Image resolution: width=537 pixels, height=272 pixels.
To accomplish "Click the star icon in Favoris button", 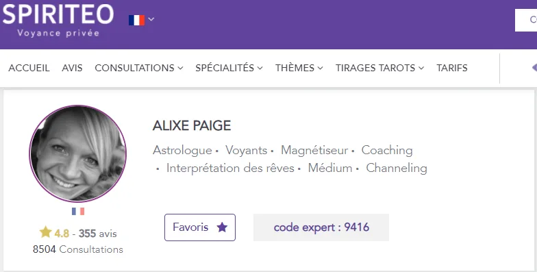I will [222, 227].
